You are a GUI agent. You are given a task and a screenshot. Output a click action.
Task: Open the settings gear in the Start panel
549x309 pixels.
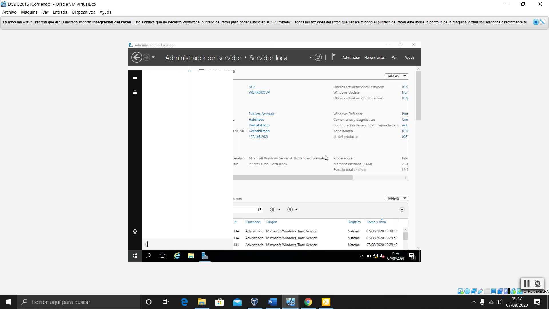[x=135, y=232]
